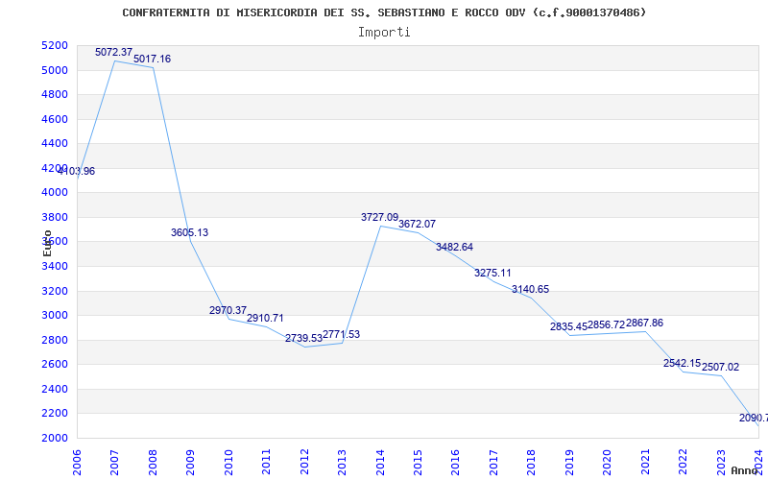The image size is (768, 480).
Task: Select the 2600 y-axis tick
Action: click(x=55, y=364)
